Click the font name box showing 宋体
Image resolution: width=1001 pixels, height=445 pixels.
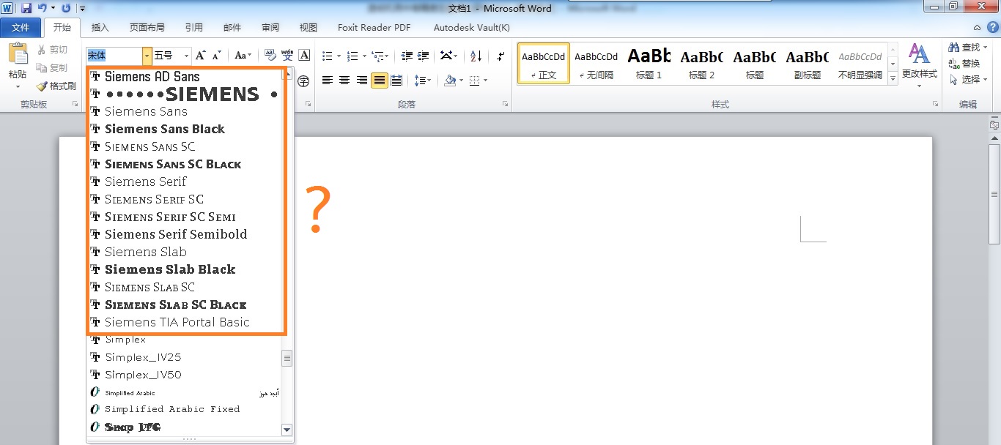click(x=114, y=56)
